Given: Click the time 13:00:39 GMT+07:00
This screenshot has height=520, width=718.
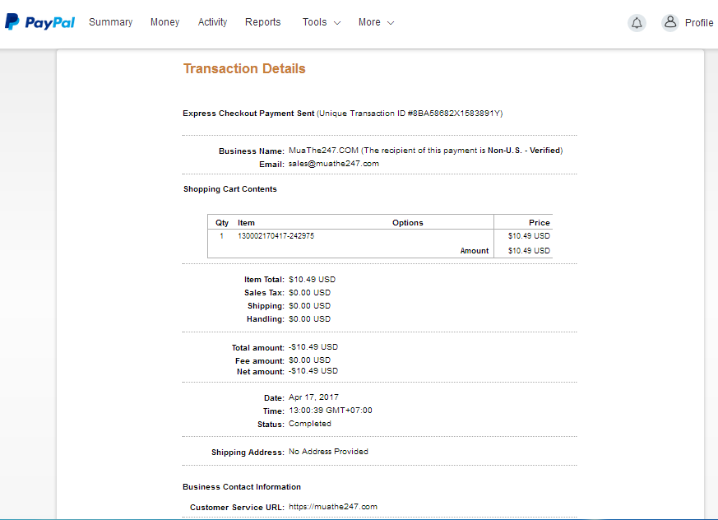Looking at the screenshot, I should 331,411.
